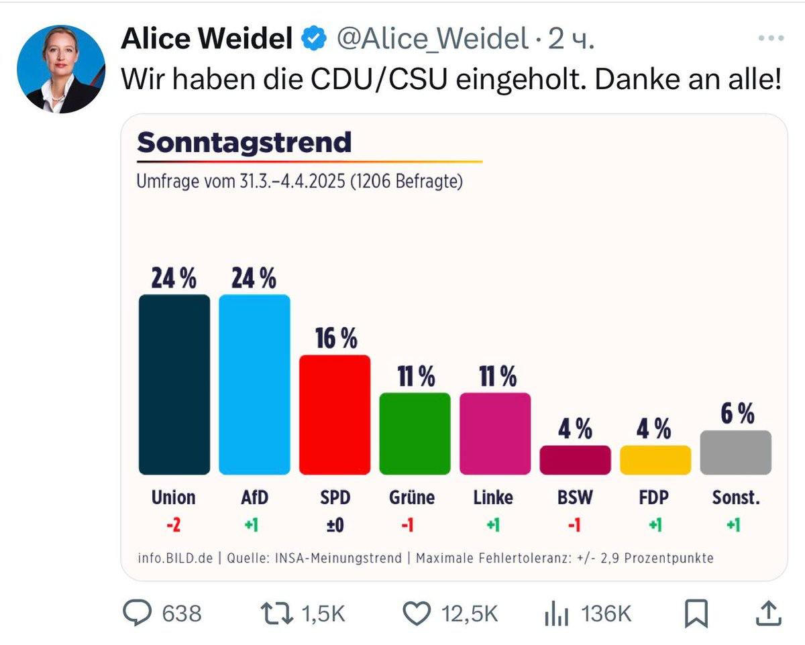The image size is (805, 645).
Task: Open the three-dot more options menu
Action: pos(771,38)
